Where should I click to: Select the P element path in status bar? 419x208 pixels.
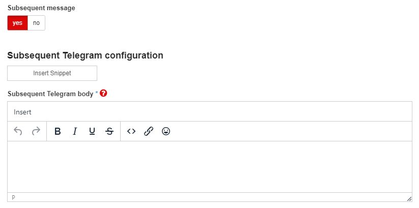coord(13,197)
